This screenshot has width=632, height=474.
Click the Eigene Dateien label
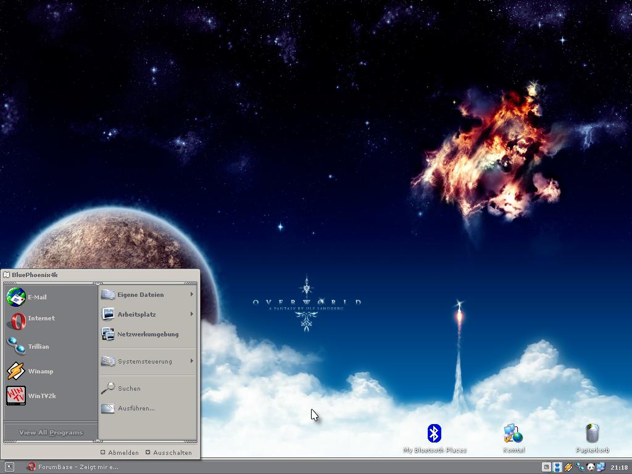(x=141, y=294)
